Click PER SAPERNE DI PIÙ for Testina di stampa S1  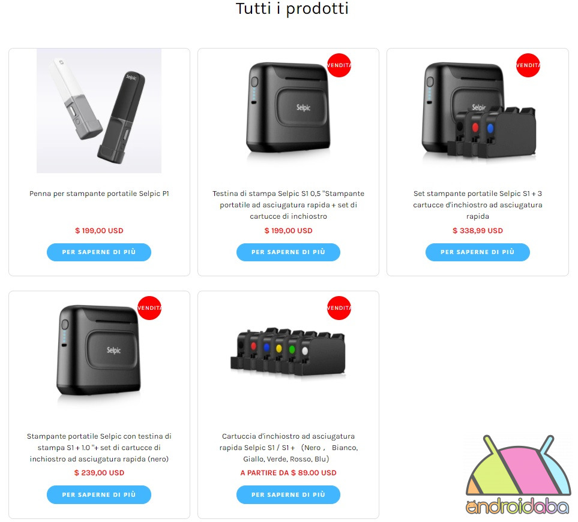(288, 252)
